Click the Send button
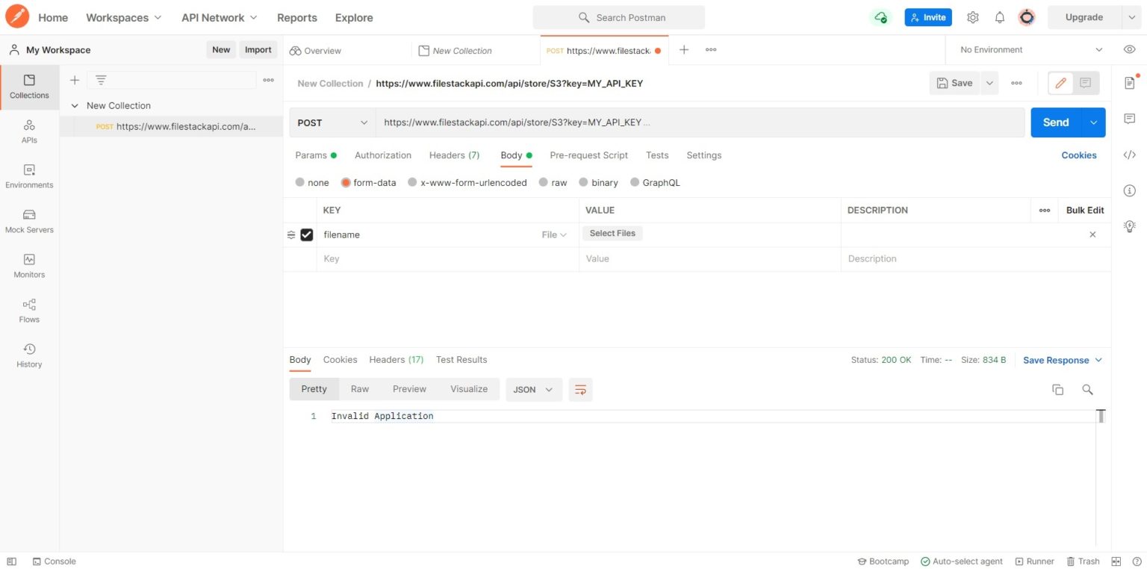1147x569 pixels. click(x=1055, y=122)
